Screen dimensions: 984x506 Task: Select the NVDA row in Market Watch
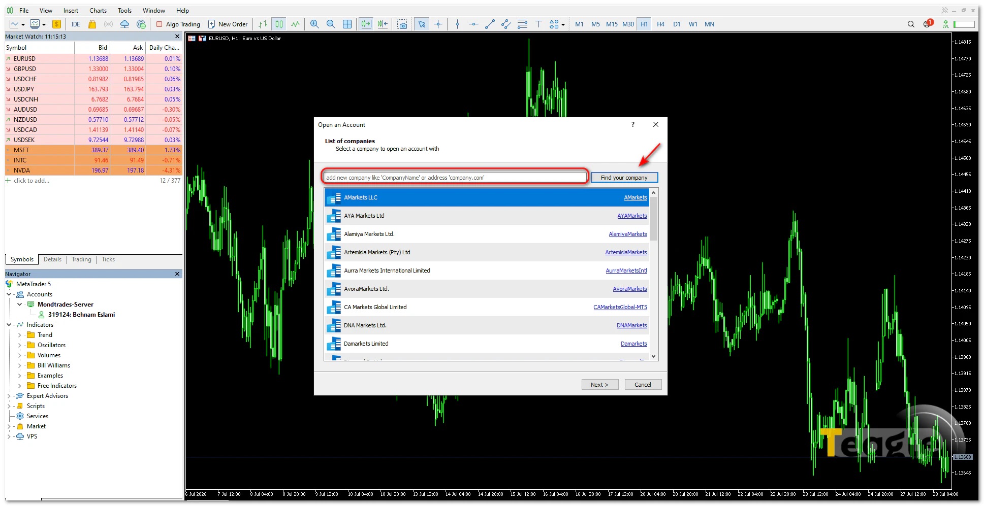click(x=93, y=171)
